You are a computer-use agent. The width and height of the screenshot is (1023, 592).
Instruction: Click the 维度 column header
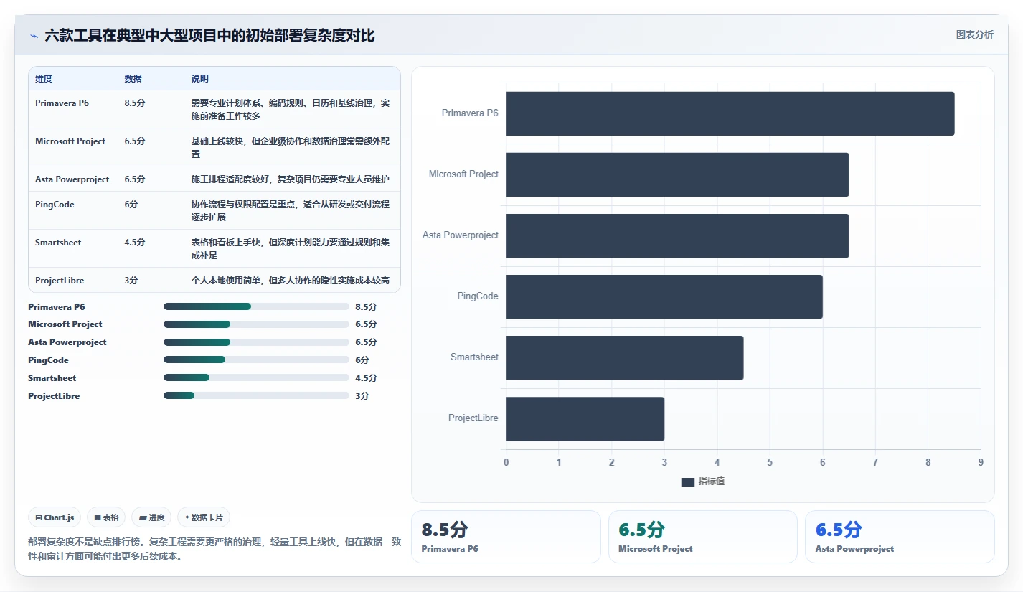[x=44, y=79]
